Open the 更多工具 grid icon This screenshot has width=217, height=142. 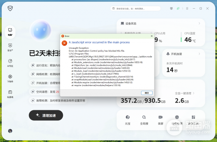193,117
